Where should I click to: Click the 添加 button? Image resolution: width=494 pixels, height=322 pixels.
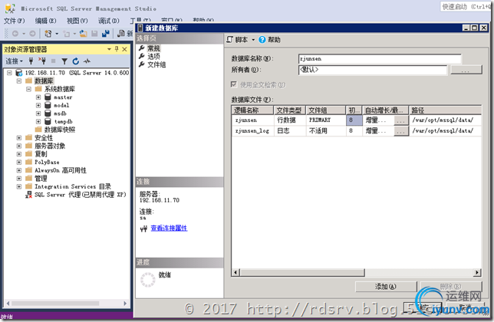tap(386, 287)
